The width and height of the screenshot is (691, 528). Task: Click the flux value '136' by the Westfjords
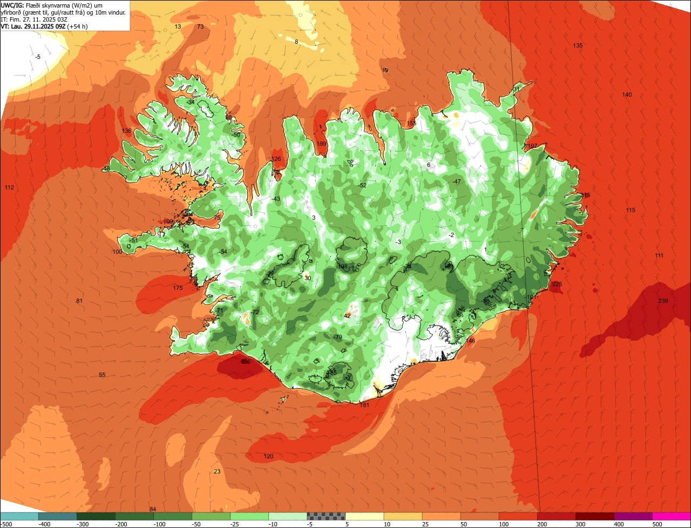(126, 131)
